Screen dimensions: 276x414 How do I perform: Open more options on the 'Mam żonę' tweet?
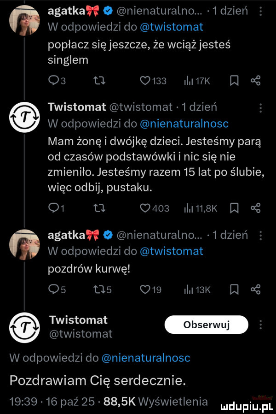pos(262,109)
